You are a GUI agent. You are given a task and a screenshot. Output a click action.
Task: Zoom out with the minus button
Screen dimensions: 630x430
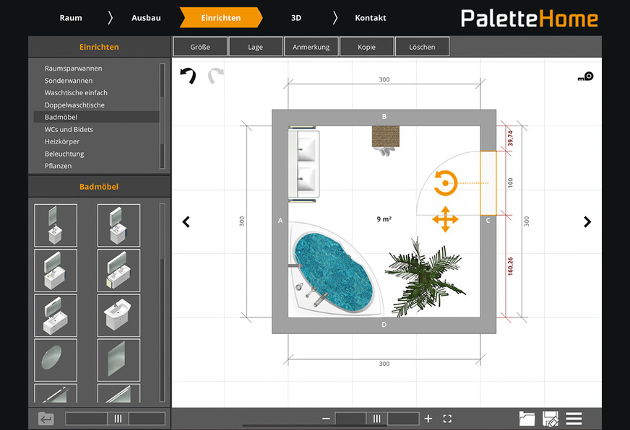[x=326, y=418]
